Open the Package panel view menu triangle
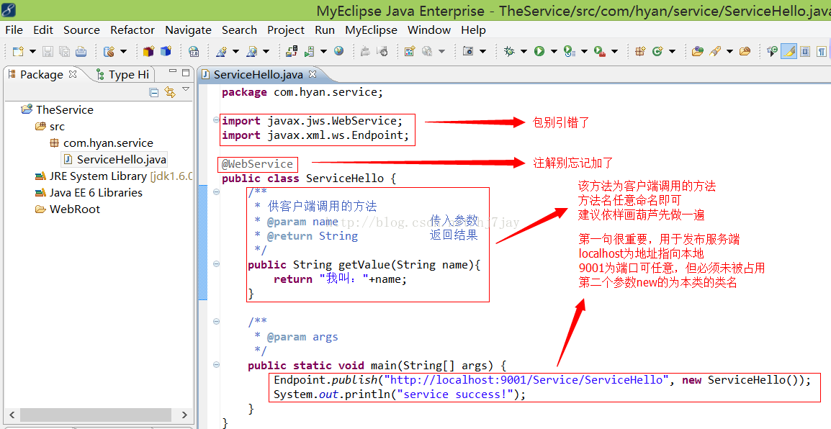 tap(186, 89)
